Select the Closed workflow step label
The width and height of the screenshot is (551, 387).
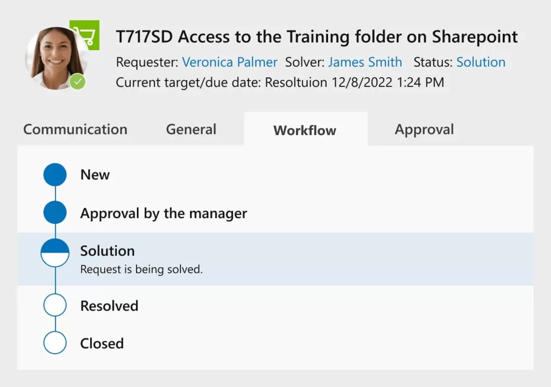coord(102,343)
